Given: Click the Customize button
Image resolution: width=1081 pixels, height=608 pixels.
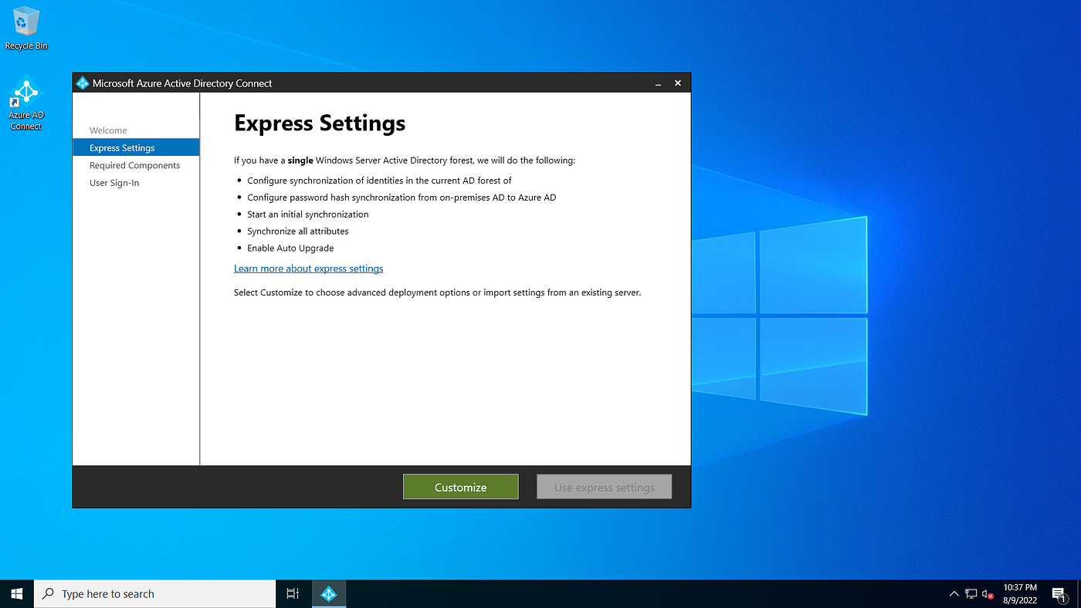Looking at the screenshot, I should pos(461,487).
